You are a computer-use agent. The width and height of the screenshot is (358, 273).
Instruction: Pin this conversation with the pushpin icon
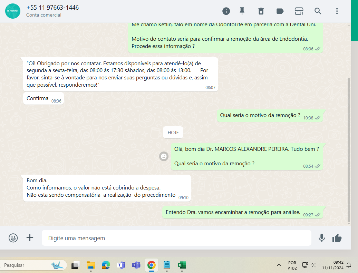[x=242, y=11]
